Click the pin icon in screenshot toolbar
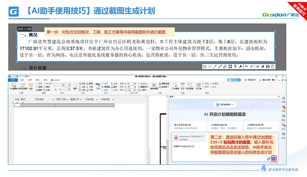The image size is (307, 177). [263, 67]
